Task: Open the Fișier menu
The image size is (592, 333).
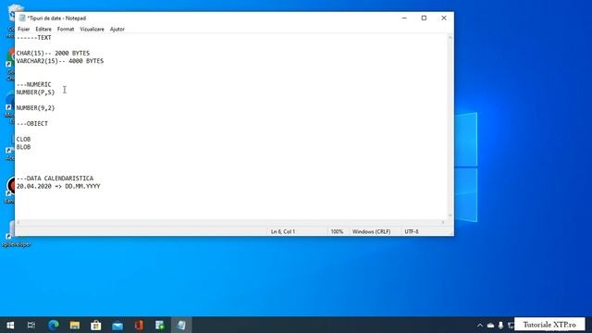Action: pyautogui.click(x=23, y=29)
